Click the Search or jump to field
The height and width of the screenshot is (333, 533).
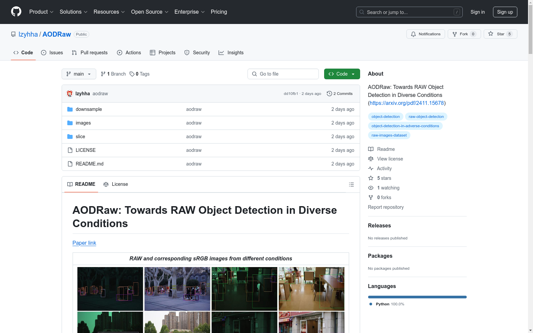[x=409, y=12]
